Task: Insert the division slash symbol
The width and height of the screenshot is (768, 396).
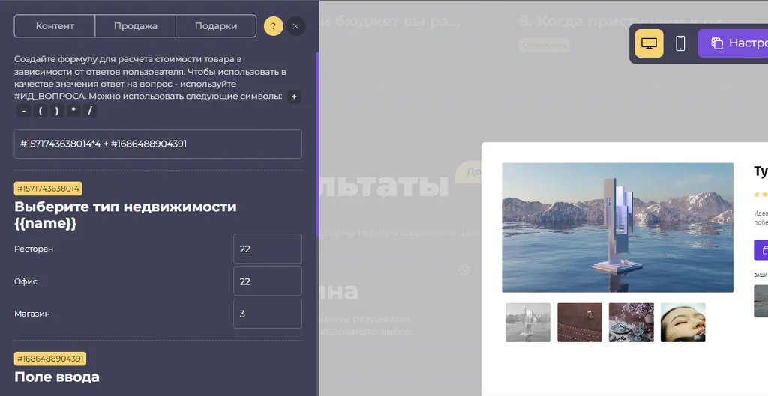Action: pyautogui.click(x=90, y=111)
